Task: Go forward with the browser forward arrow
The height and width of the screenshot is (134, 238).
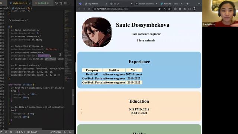Action: 84,9
